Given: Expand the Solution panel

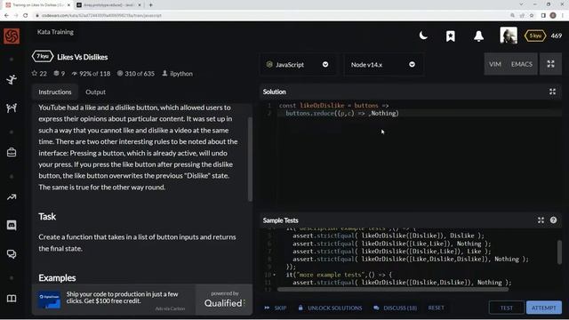Looking at the screenshot, I should pyautogui.click(x=552, y=92).
